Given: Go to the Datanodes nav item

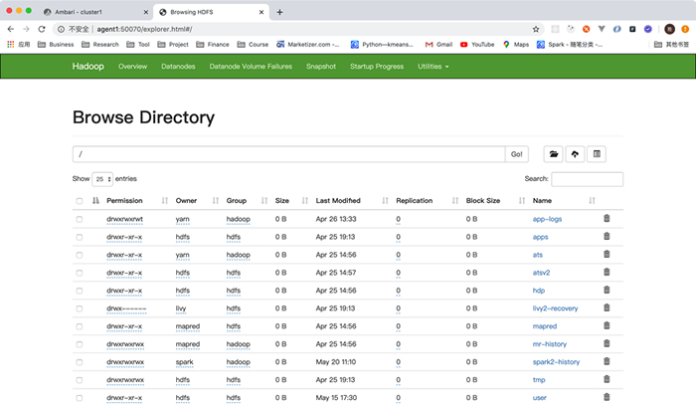Looking at the screenshot, I should pyautogui.click(x=178, y=67).
